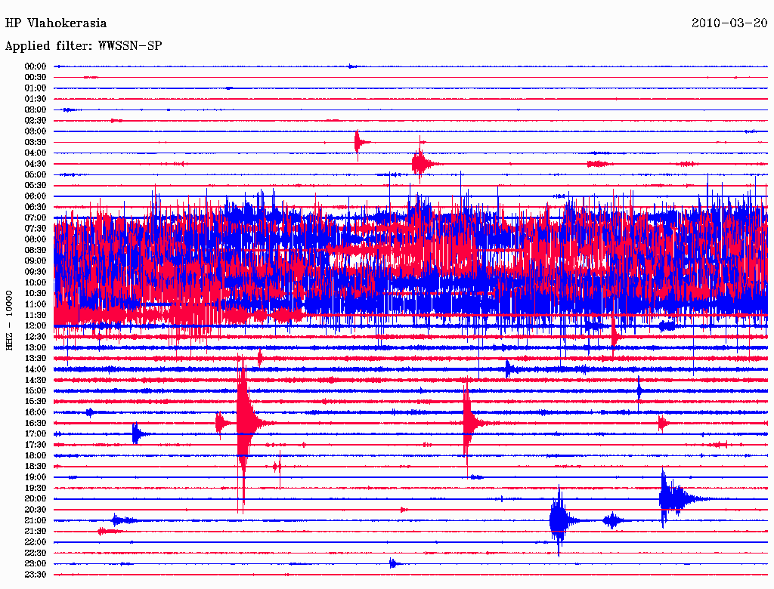Click the 11:30 time label
This screenshot has height=589, width=774.
(x=36, y=315)
